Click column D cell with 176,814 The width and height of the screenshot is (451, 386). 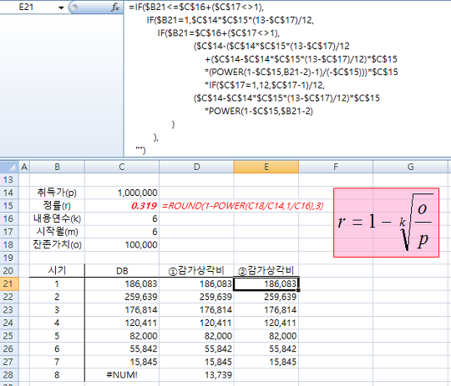click(x=196, y=310)
